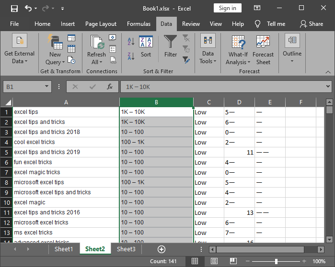Screen dimensions: 335x267
Task: Click the Redo arrow icon
Action: tap(46, 8)
